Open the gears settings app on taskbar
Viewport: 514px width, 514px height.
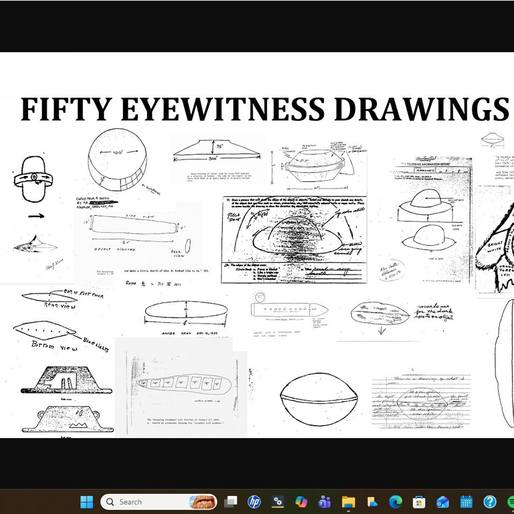point(278,502)
